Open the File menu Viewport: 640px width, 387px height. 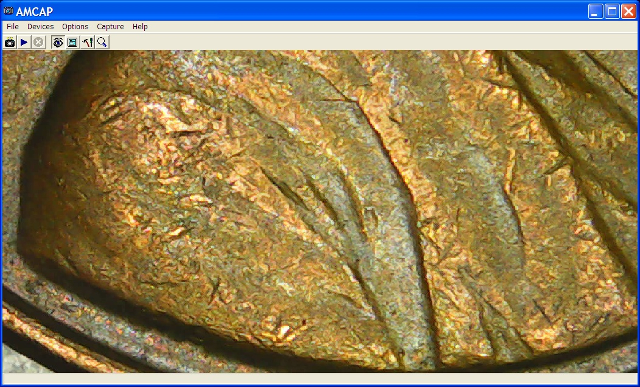(13, 27)
